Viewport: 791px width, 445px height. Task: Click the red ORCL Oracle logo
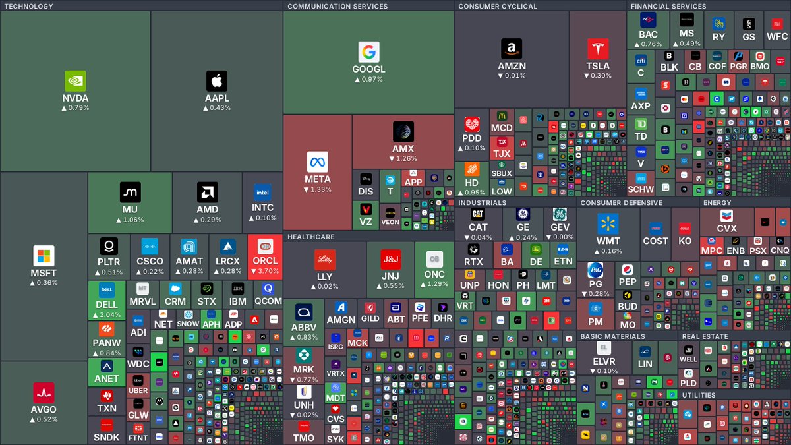[264, 247]
